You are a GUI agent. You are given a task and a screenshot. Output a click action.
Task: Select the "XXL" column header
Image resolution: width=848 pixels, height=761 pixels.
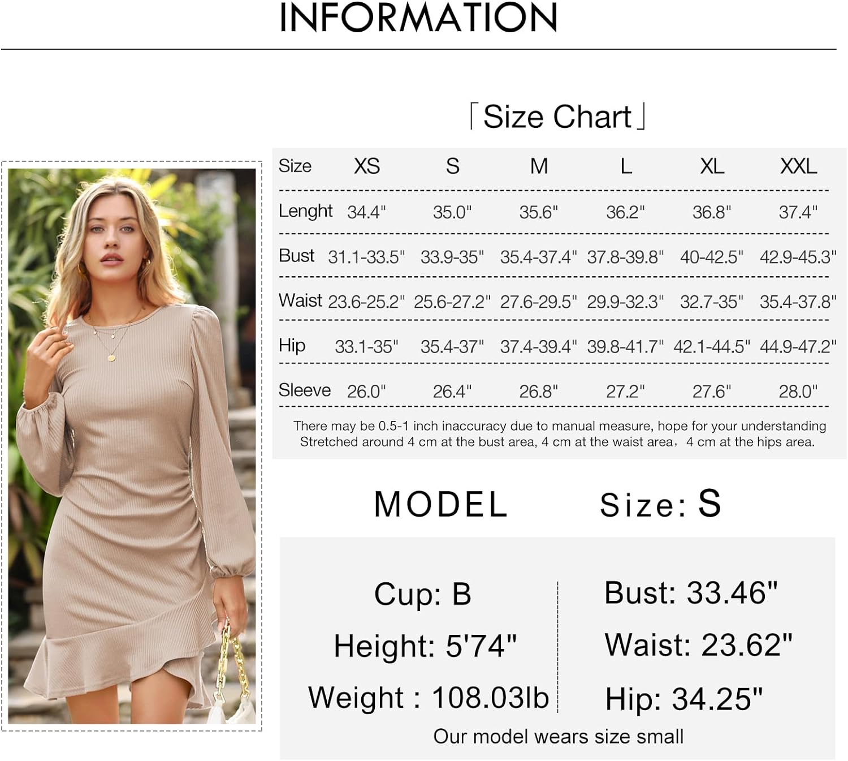[x=798, y=166]
